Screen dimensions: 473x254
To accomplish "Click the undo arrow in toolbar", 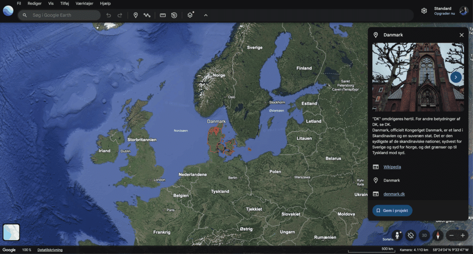I will tap(109, 15).
